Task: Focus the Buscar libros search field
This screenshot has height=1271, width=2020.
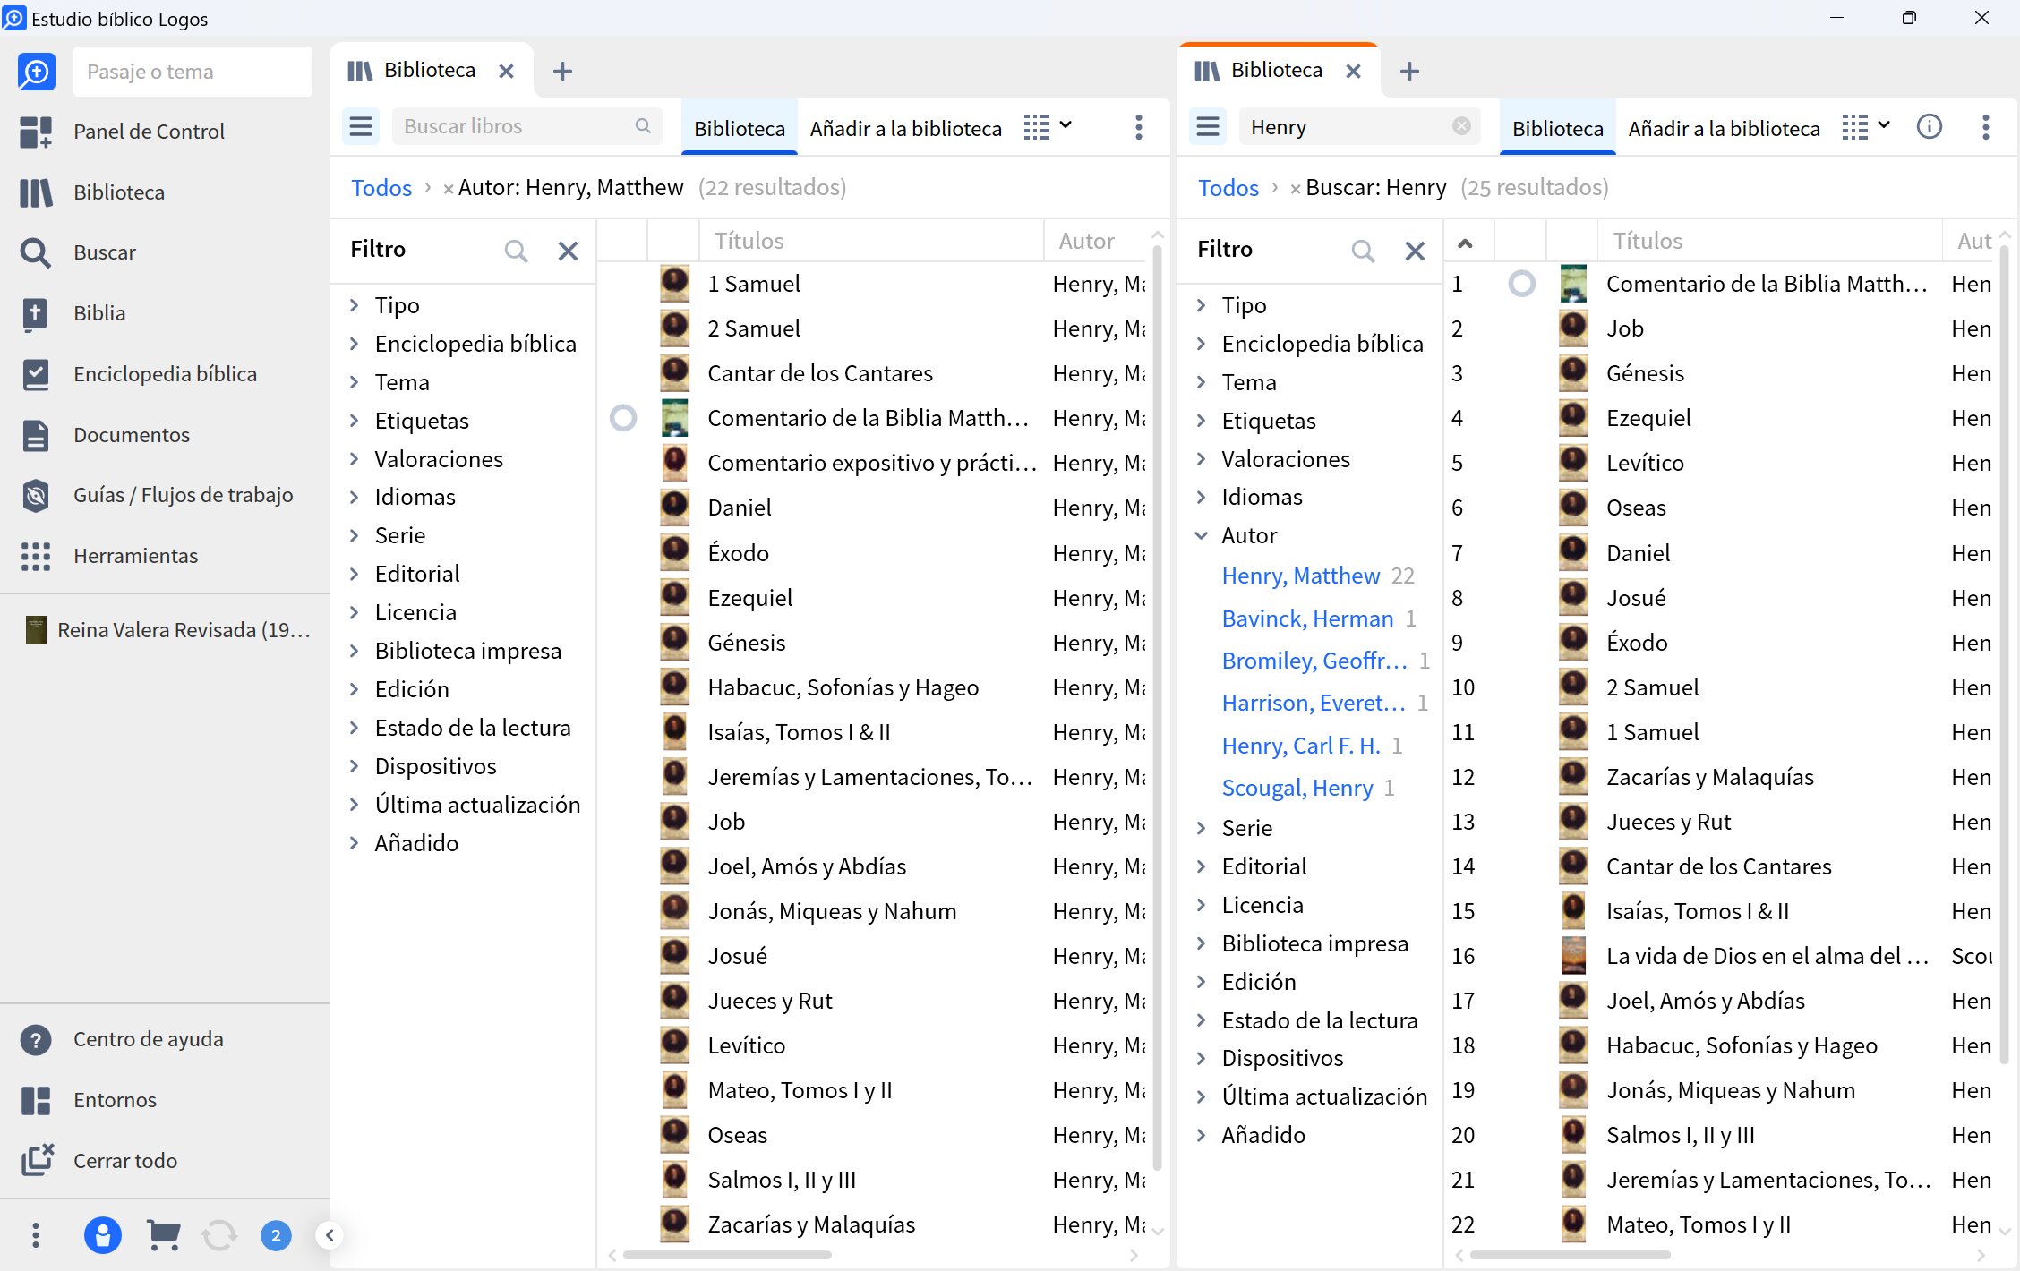Action: tap(526, 126)
